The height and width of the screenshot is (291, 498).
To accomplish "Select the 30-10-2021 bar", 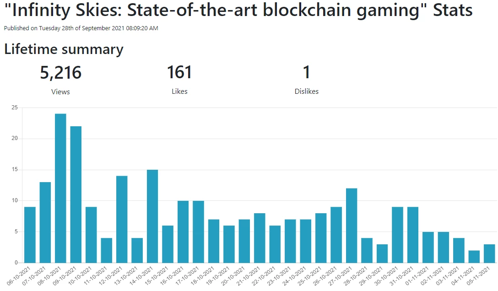I will (398, 235).
